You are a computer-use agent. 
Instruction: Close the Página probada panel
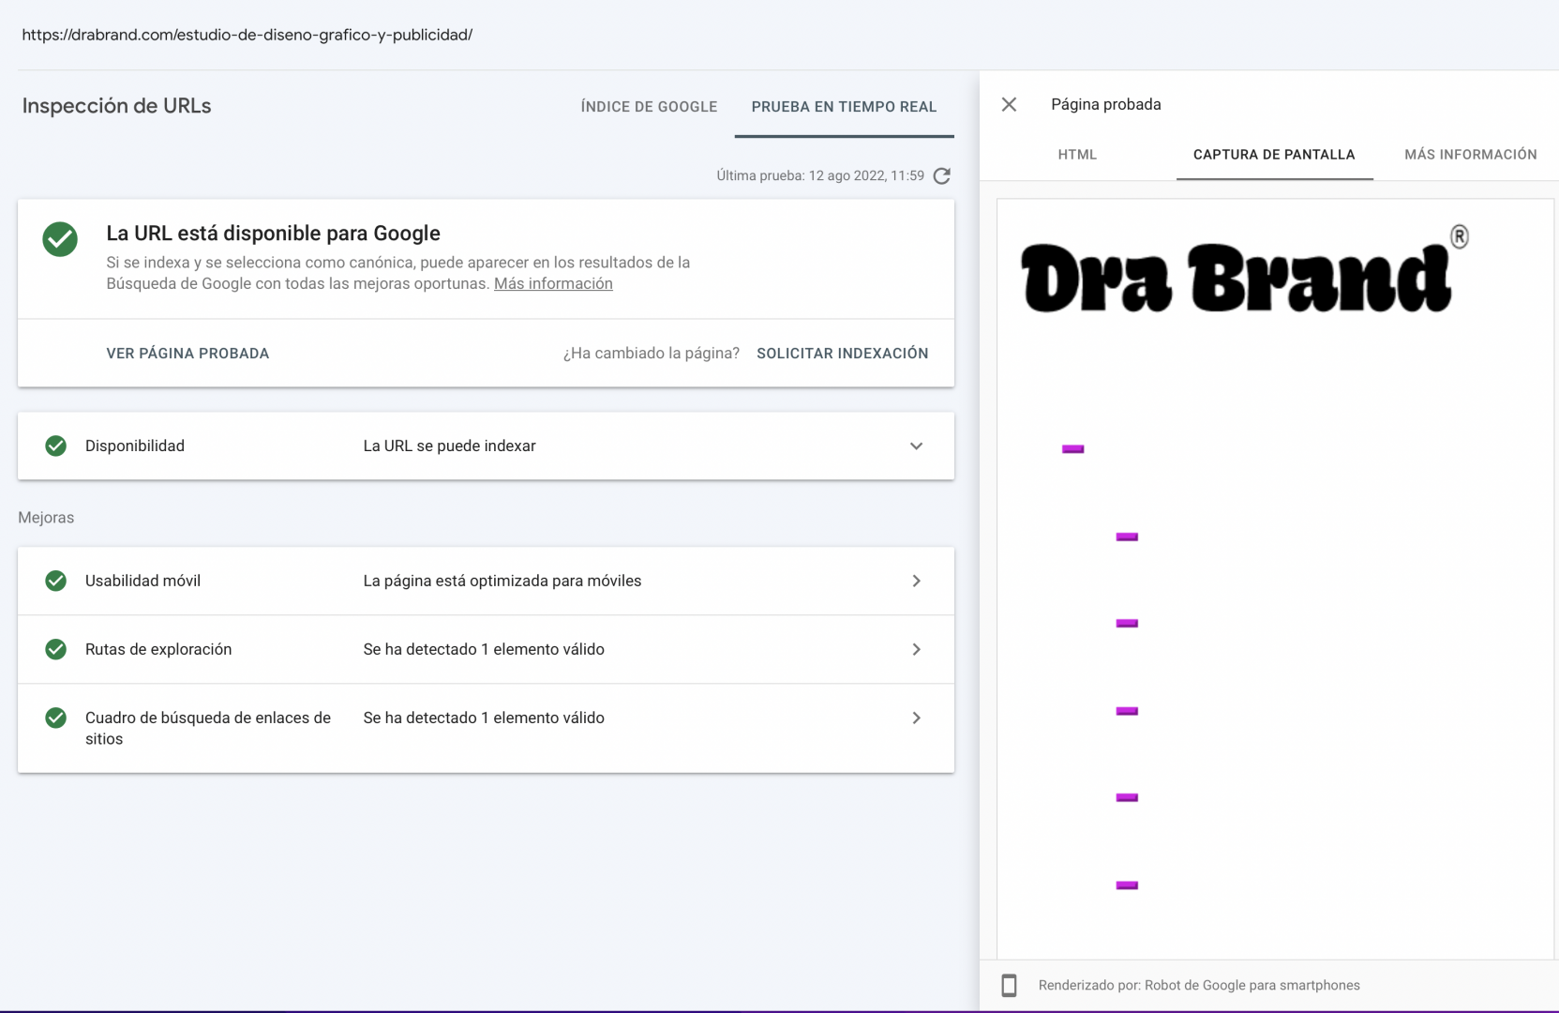click(1009, 104)
